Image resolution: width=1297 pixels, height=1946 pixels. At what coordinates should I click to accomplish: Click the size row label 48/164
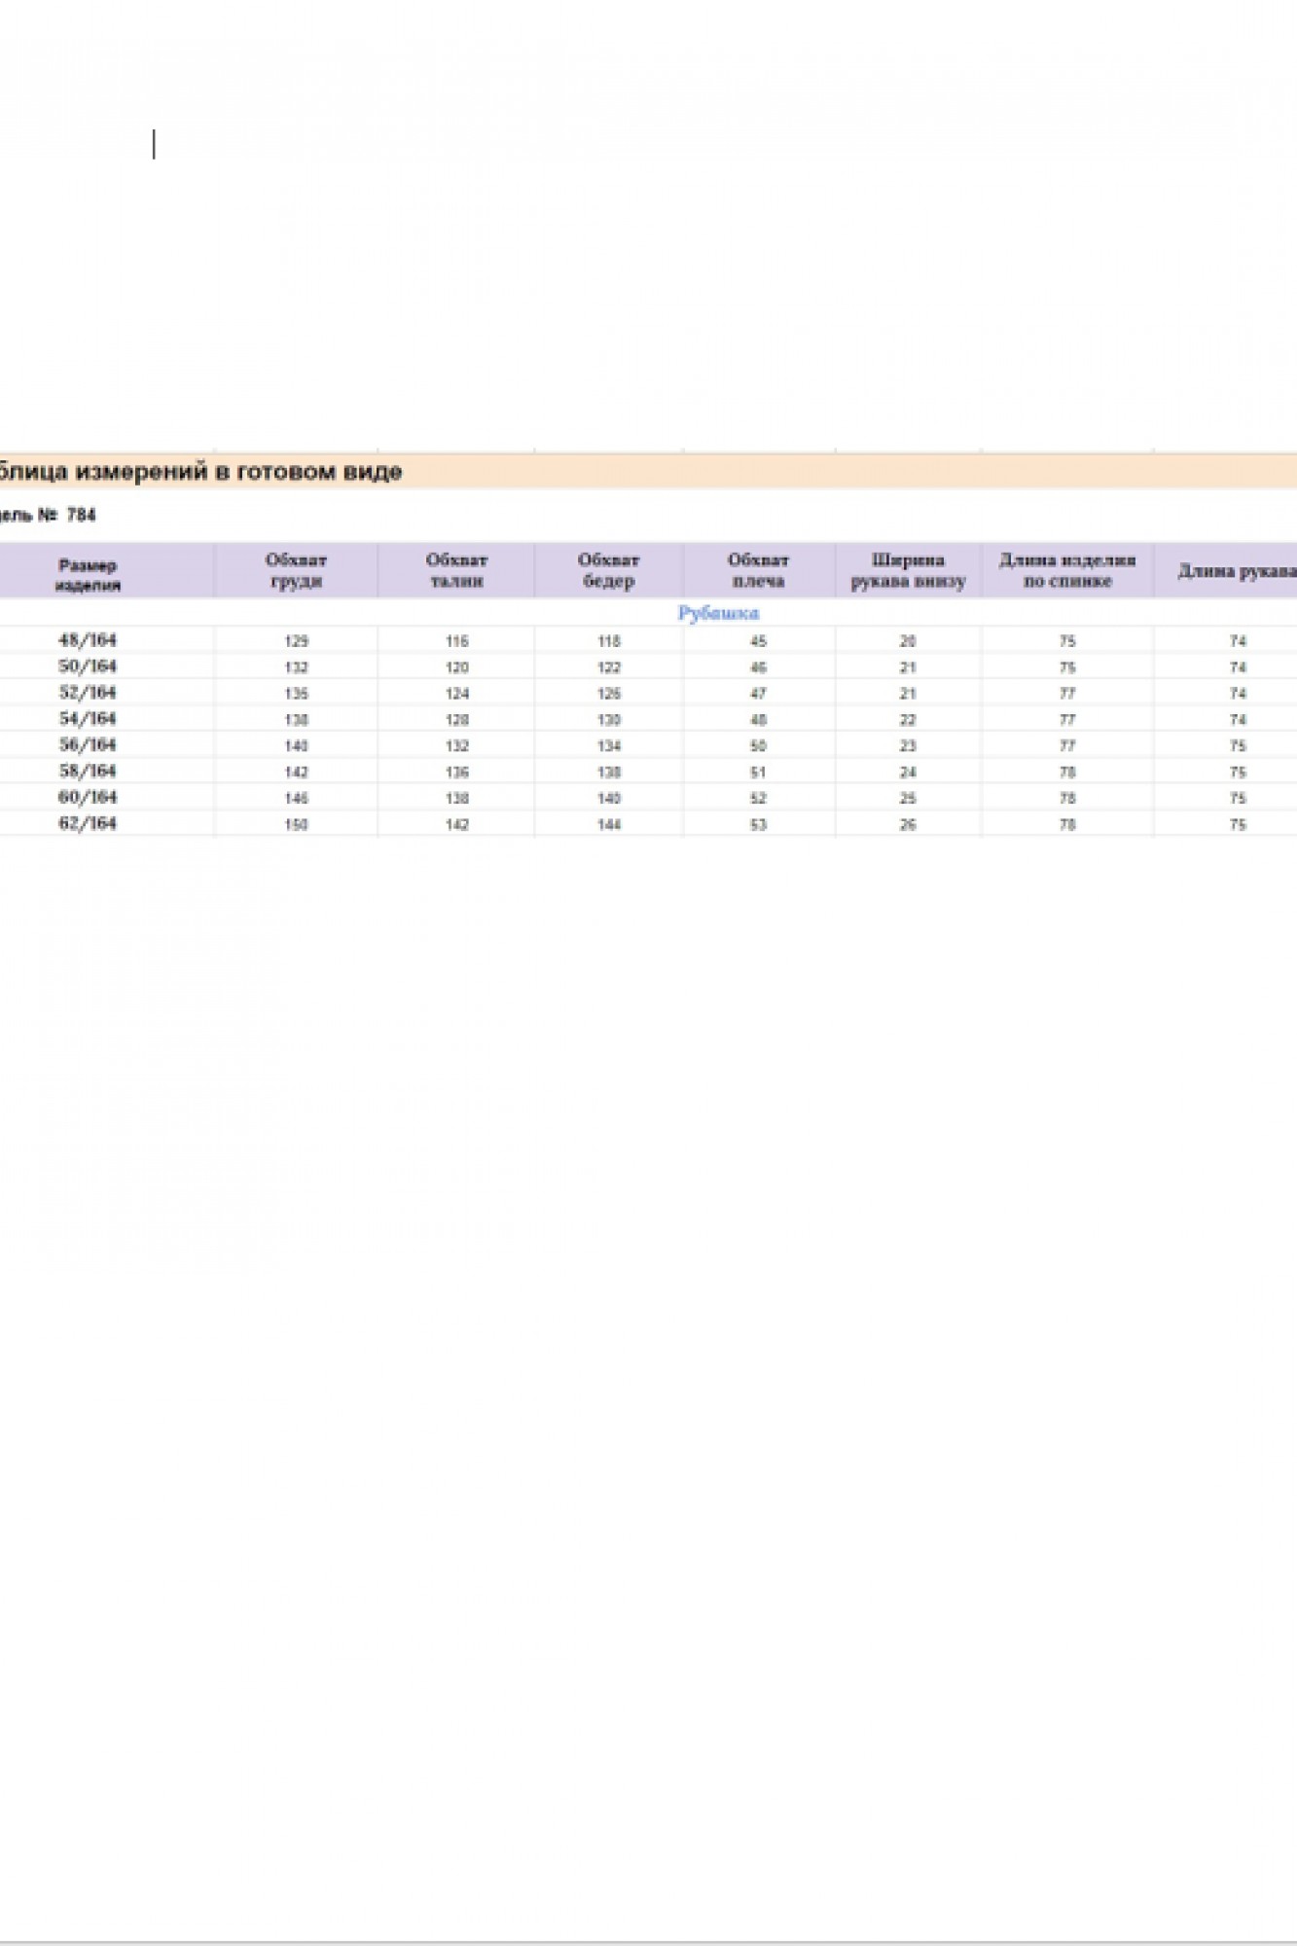pos(88,640)
